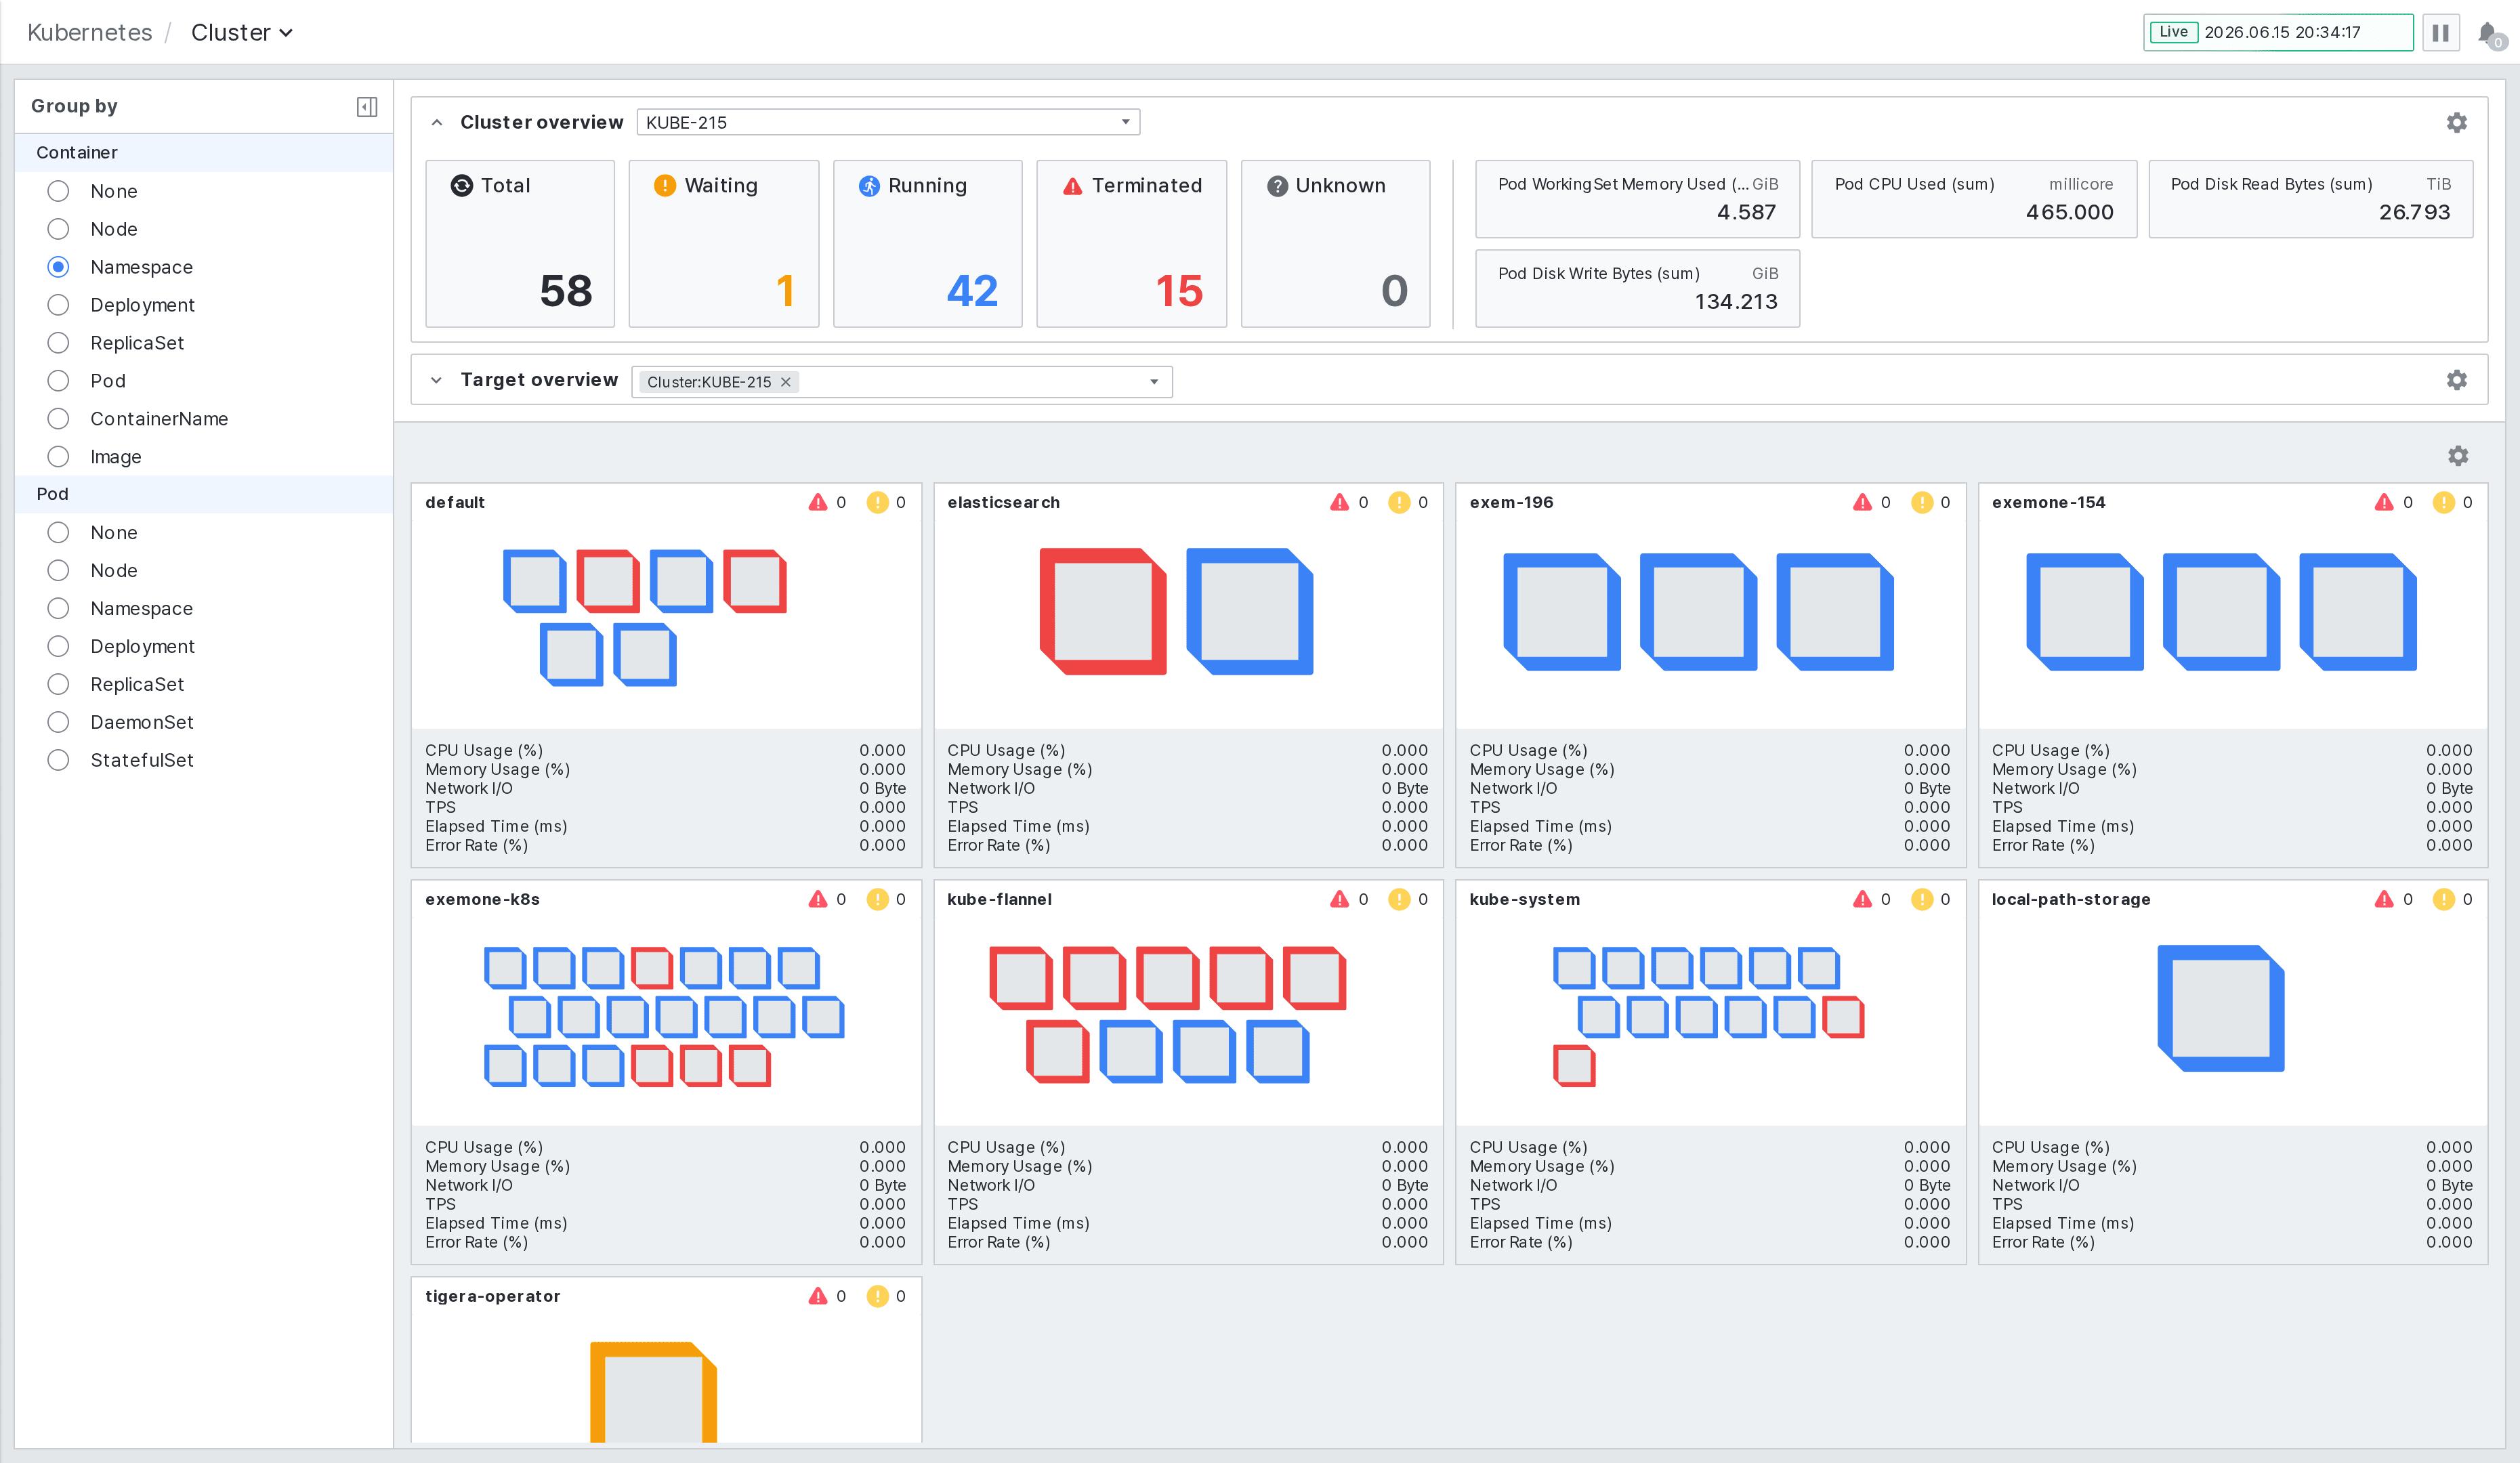
Task: Go to Kubernetes breadcrumb
Action: [x=90, y=33]
